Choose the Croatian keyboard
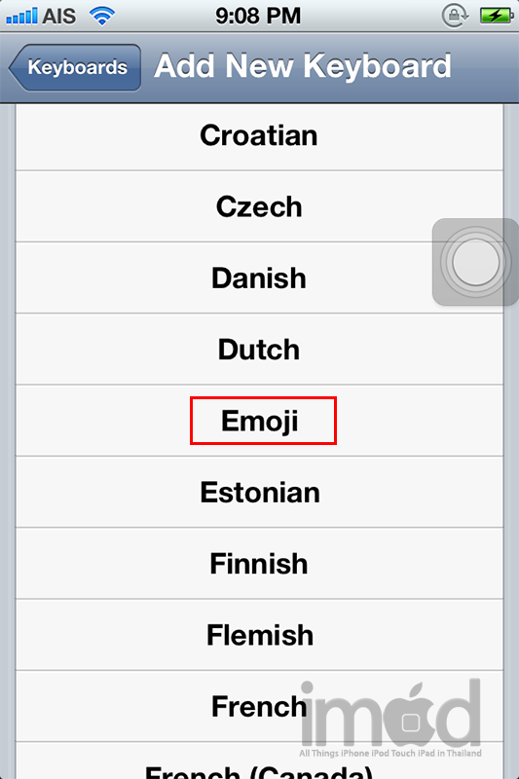The image size is (519, 779). (x=259, y=135)
